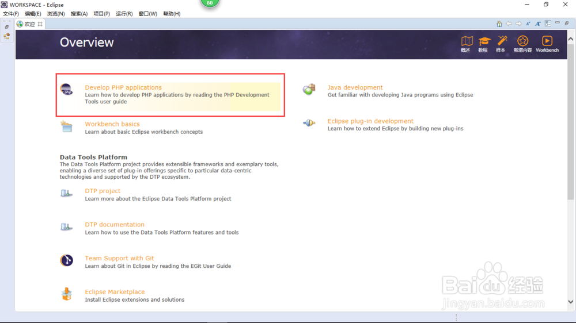Screen dimensions: 576x323
Task: Click 'Overview' page title text
Action: pos(87,42)
